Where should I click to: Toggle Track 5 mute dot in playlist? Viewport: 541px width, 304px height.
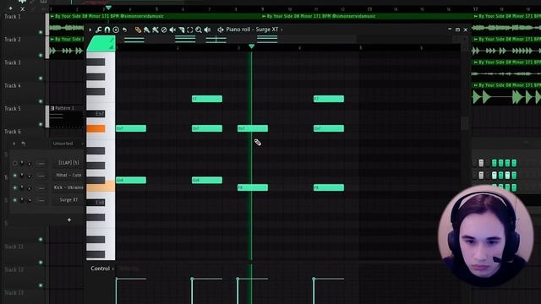coord(41,124)
